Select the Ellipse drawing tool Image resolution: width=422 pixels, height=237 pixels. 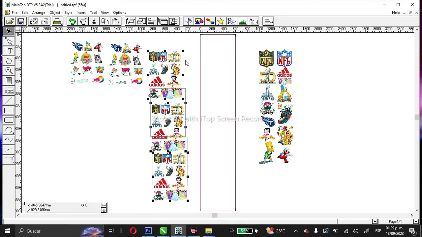pyautogui.click(x=9, y=130)
